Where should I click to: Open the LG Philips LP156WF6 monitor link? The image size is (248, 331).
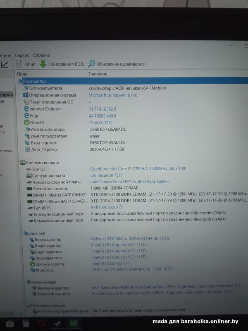click(x=131, y=269)
